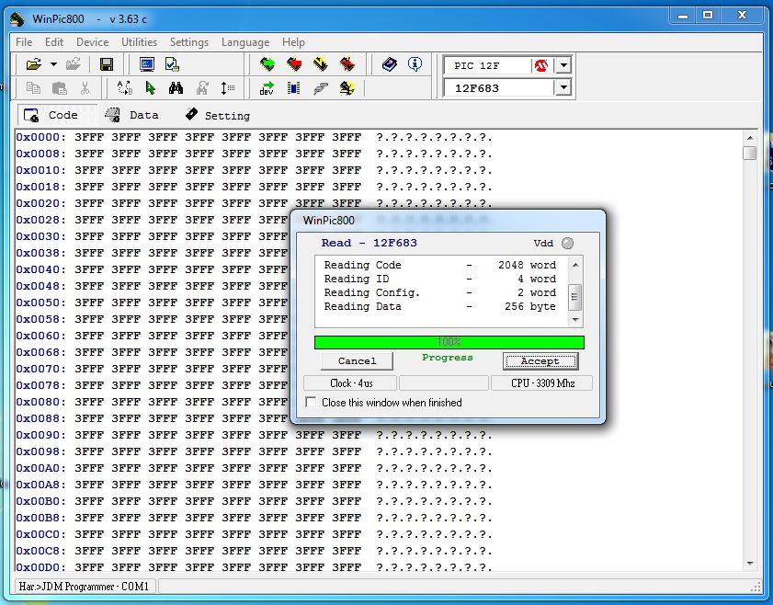
Task: Click the yellow chip test icon
Action: 347,88
